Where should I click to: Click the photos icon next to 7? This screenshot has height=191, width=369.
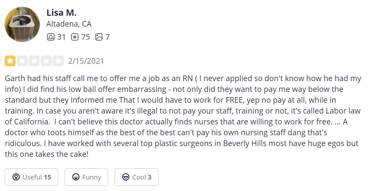click(x=99, y=37)
